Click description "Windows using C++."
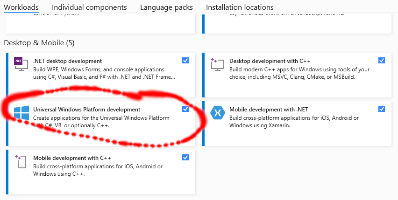The width and height of the screenshot is (398, 200). pyautogui.click(x=59, y=174)
